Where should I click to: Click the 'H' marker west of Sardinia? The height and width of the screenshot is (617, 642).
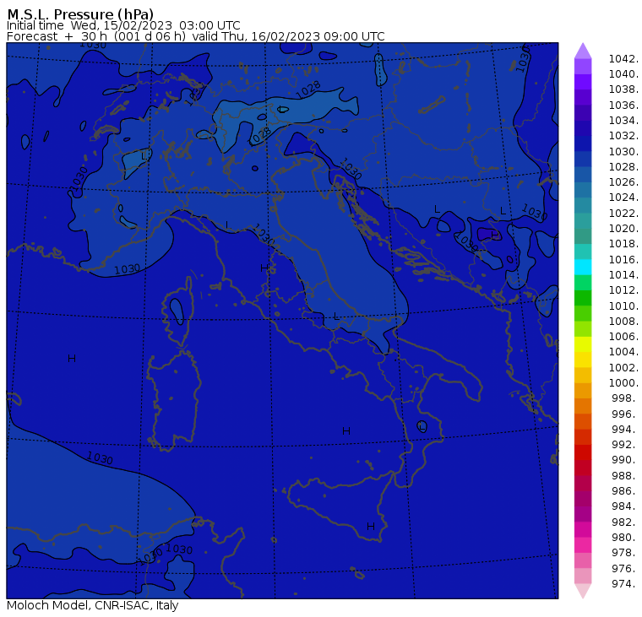72,359
